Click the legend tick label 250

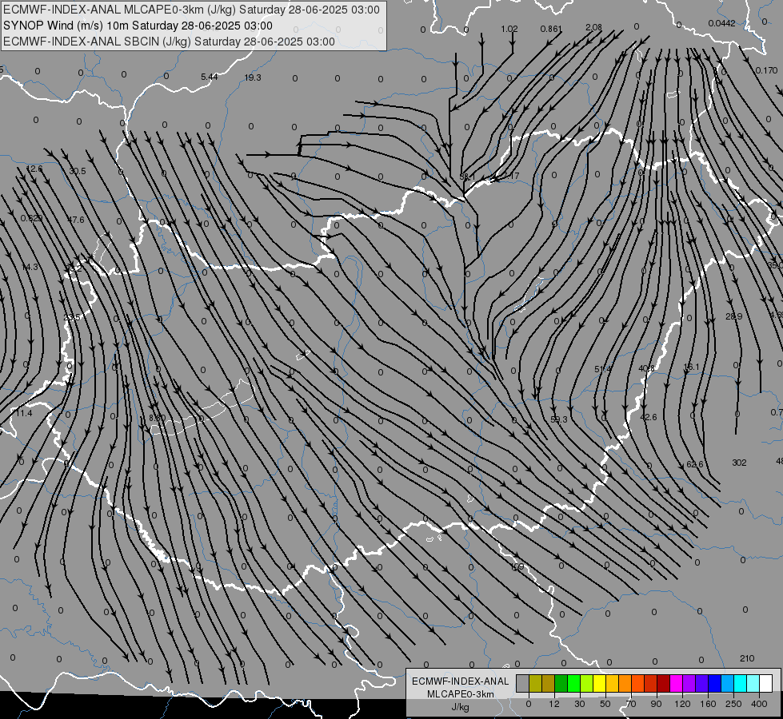(x=733, y=704)
